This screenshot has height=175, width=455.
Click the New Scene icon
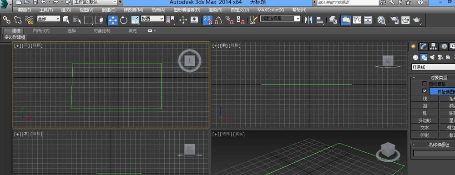(x=19, y=2)
